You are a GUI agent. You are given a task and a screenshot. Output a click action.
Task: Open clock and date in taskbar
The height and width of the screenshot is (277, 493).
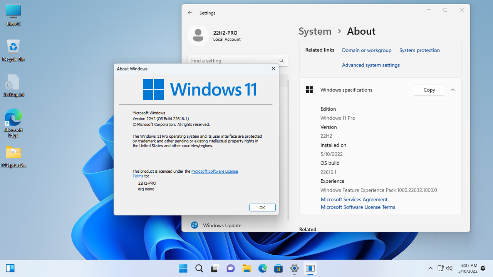(469, 268)
